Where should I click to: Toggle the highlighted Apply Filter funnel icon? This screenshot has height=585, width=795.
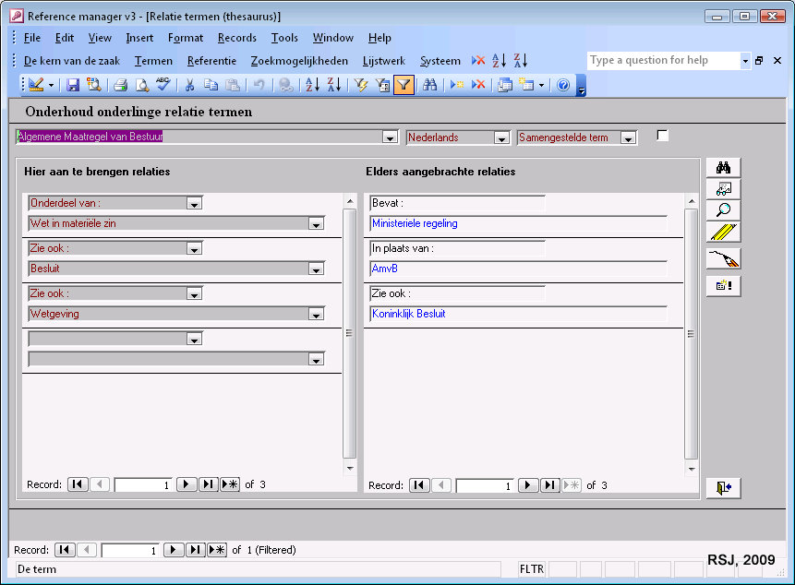[404, 85]
